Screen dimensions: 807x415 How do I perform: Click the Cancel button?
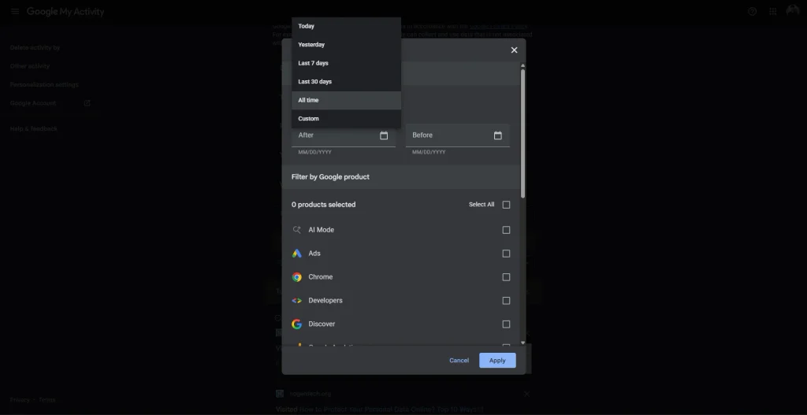tap(459, 361)
